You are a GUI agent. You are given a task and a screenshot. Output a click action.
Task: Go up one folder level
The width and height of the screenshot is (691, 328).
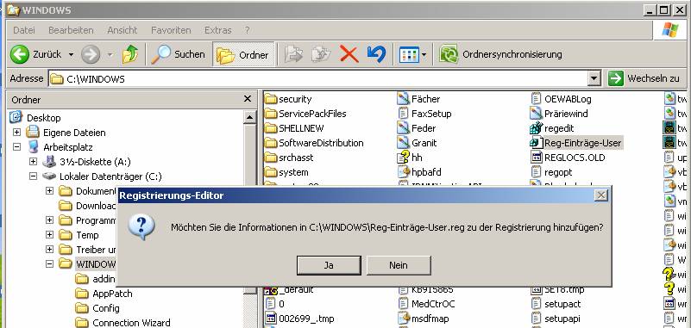[129, 54]
